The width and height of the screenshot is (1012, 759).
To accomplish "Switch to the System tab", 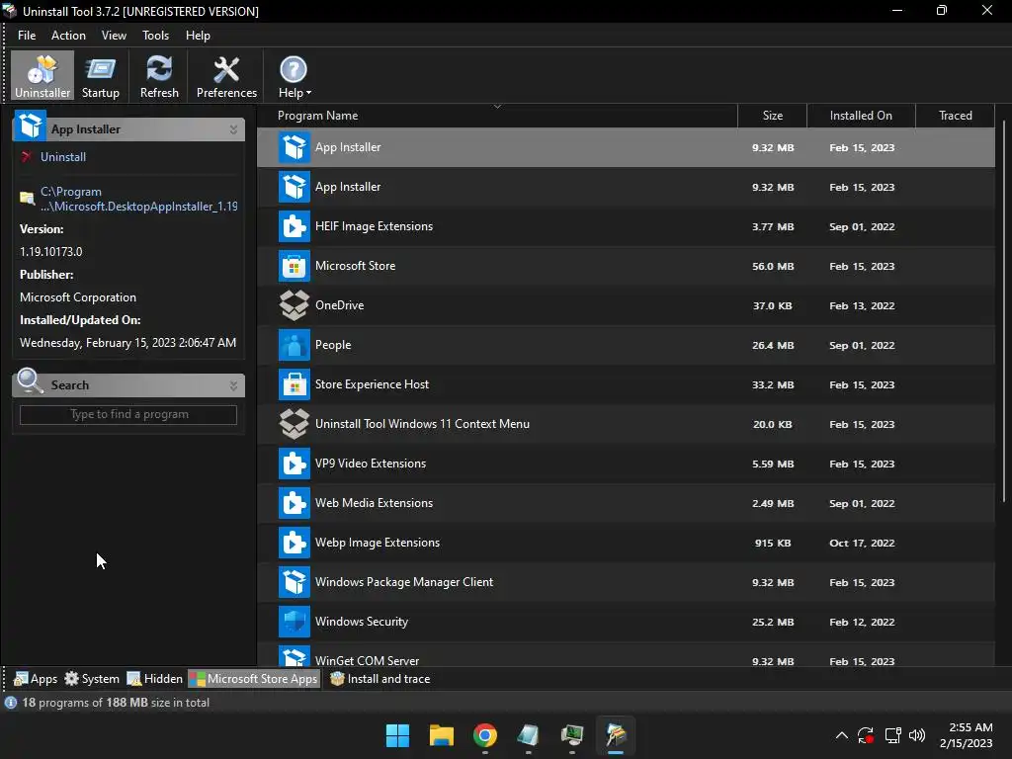I will click(92, 679).
